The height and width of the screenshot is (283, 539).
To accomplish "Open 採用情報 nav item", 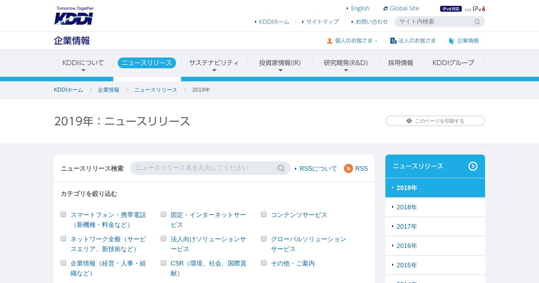I will click(x=401, y=63).
